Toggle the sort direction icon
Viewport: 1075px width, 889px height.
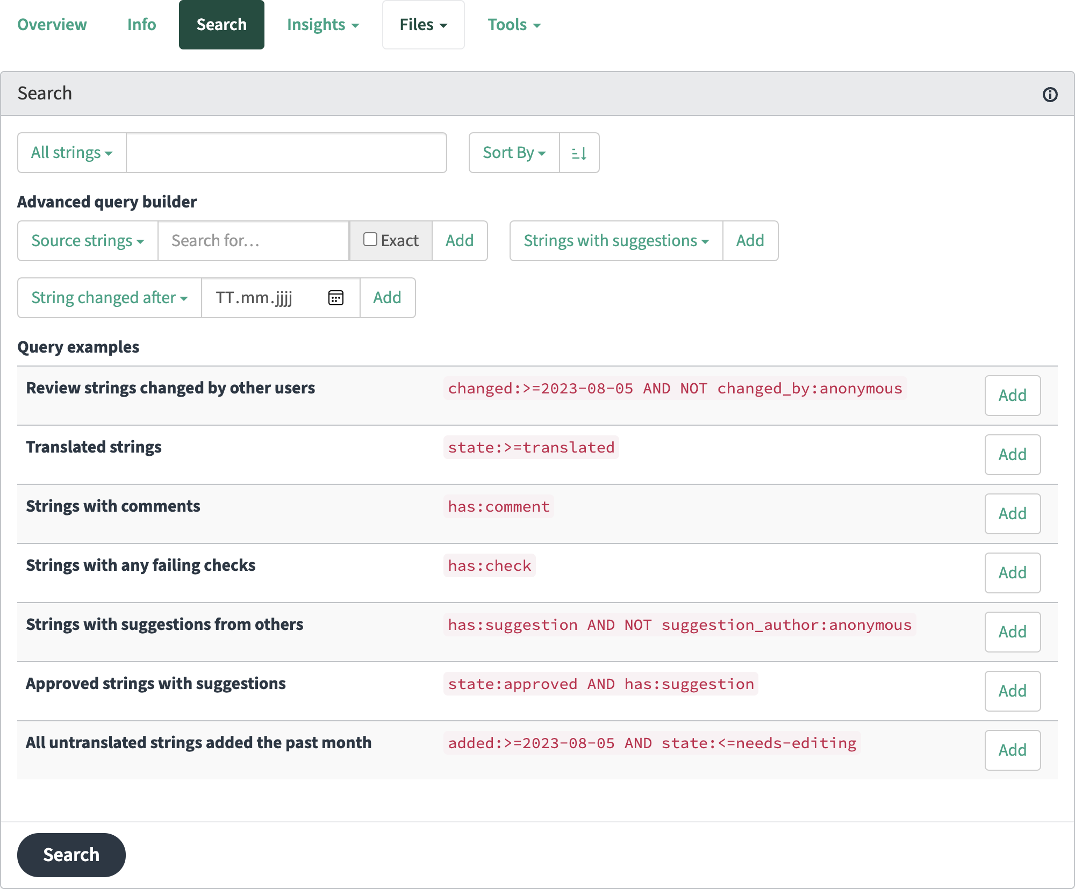tap(579, 153)
